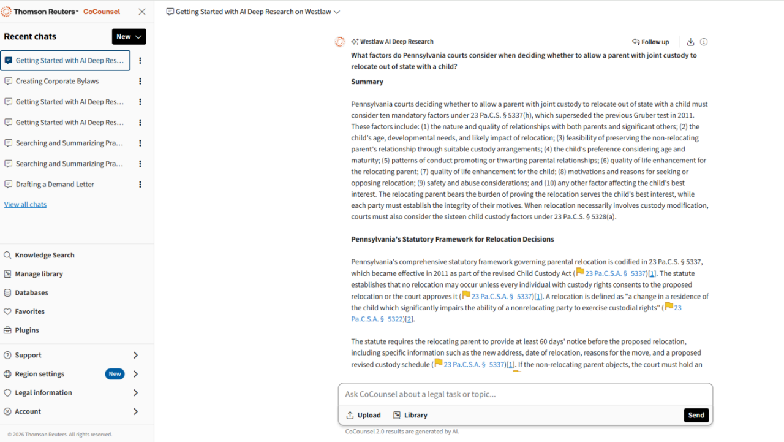Open the Databases section
The height and width of the screenshot is (442, 784).
point(31,293)
